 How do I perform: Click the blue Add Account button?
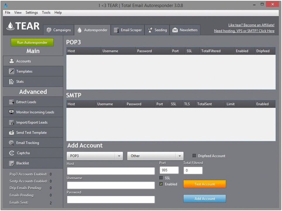point(205,199)
